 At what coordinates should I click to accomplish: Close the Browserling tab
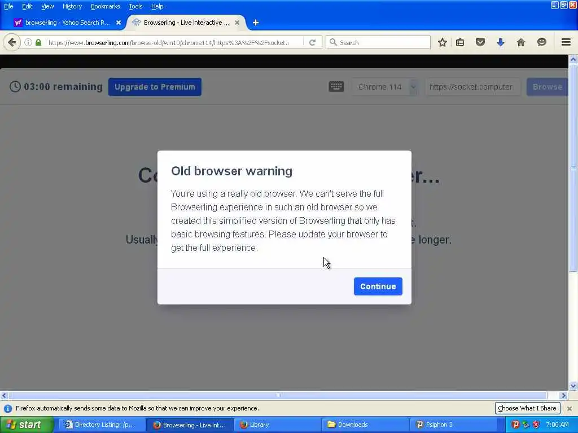237,23
